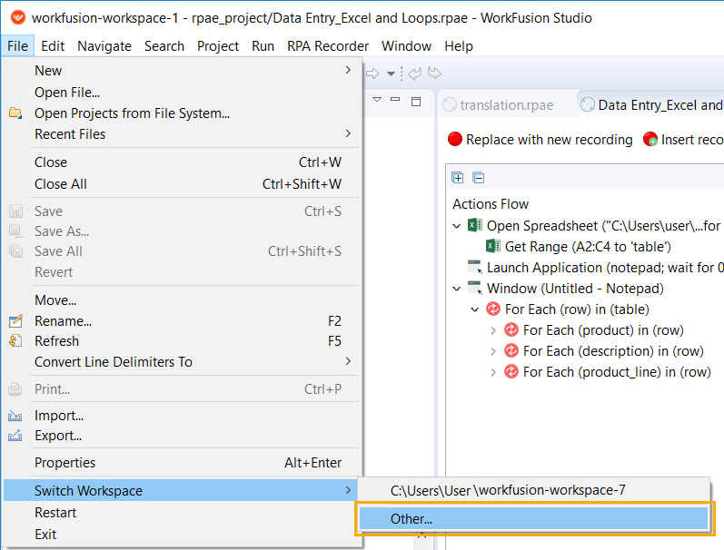Click the Switch Workspace menu entry
The height and width of the screenshot is (550, 724).
click(181, 490)
